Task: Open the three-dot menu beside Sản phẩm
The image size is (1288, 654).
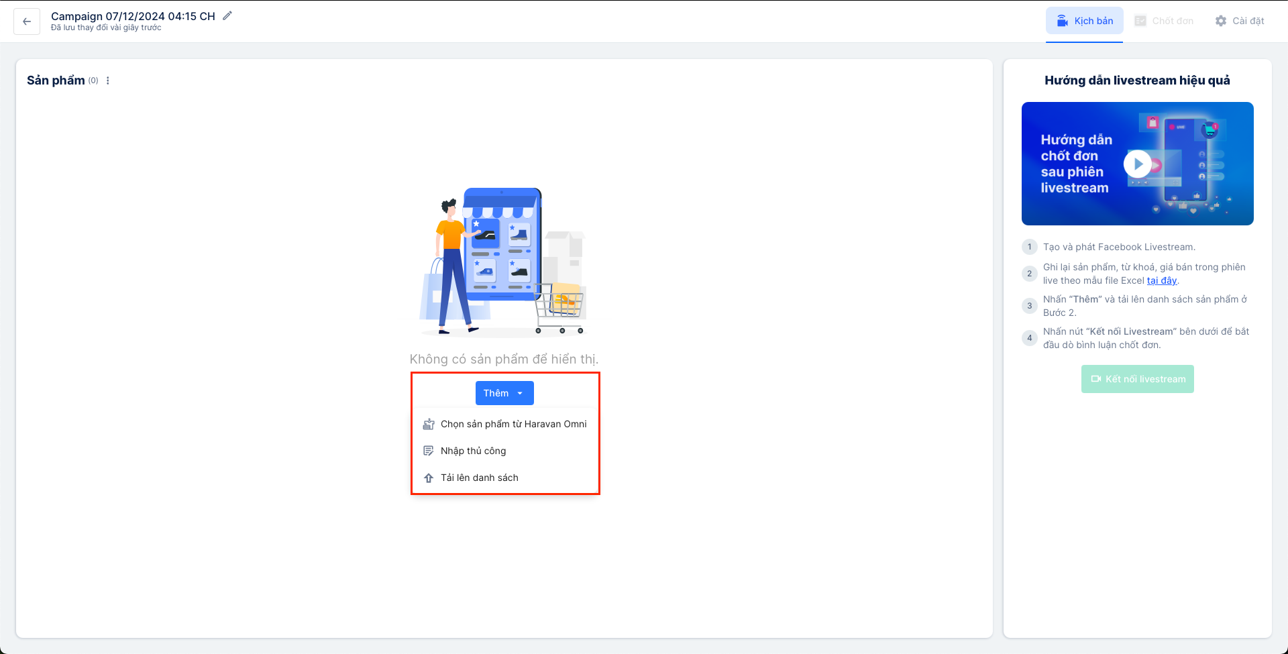Action: click(108, 80)
